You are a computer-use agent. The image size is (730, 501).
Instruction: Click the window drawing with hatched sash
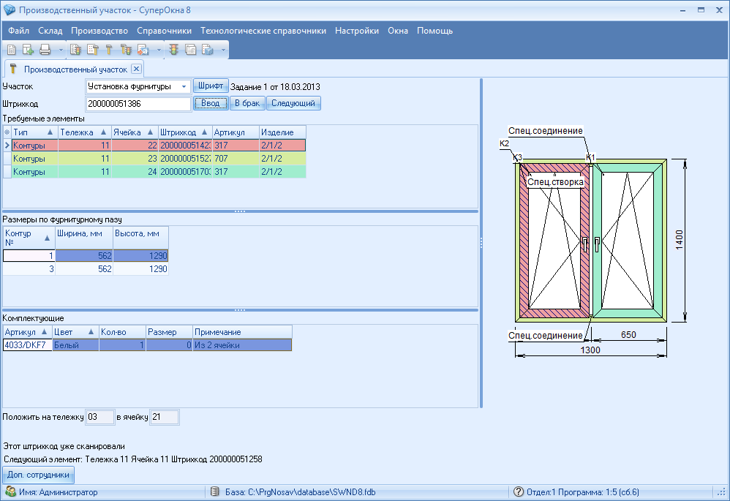[x=591, y=240]
